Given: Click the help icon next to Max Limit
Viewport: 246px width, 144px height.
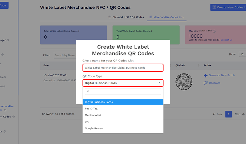Looking at the screenshot, I should (214, 31).
